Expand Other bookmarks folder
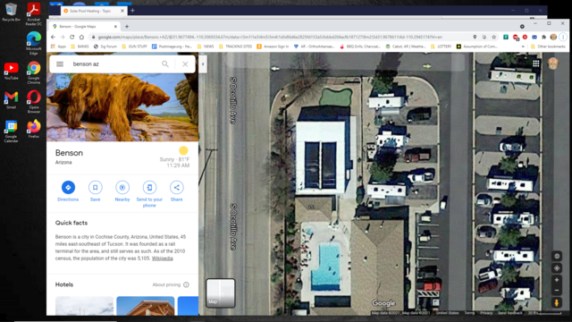Viewport: 572px width, 322px height. (x=548, y=47)
